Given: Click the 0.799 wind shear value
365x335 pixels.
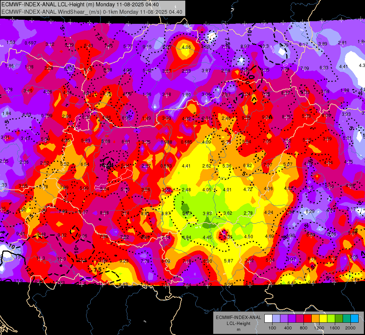Looking at the screenshot, I should 47,115.
